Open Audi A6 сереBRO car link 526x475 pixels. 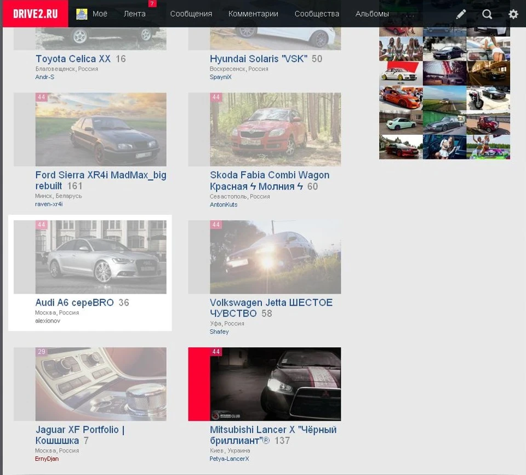[75, 302]
